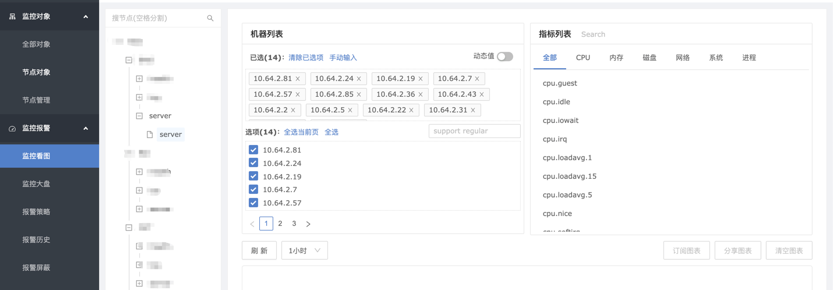Viewport: 833px width, 290px height.
Task: Click the 刷新 button
Action: pos(259,250)
